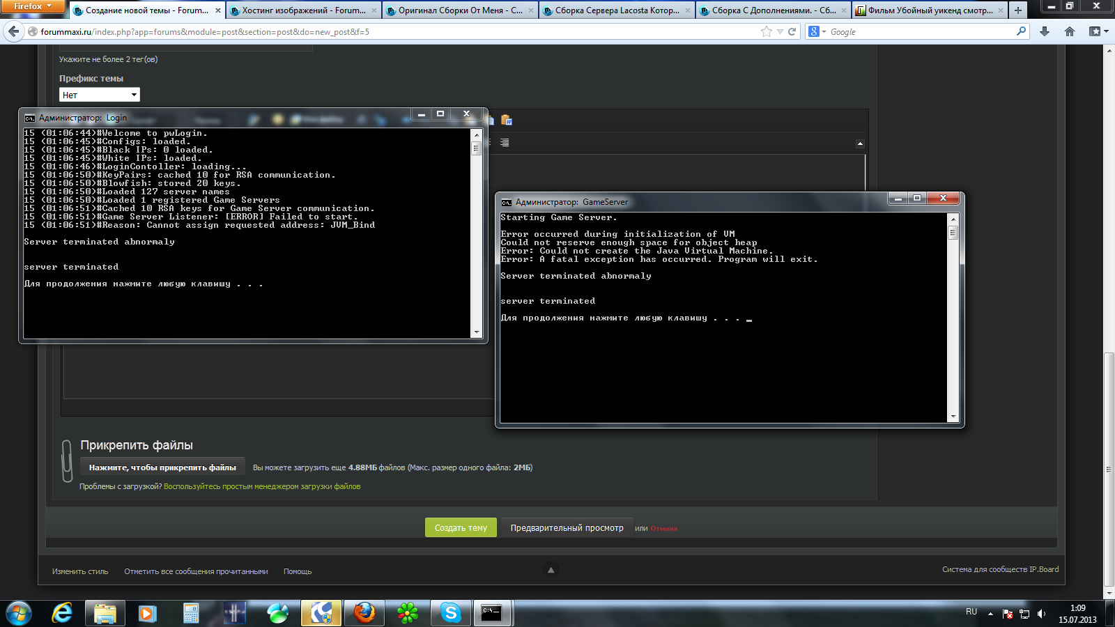
Task: Open the Windows Start orb
Action: [18, 613]
